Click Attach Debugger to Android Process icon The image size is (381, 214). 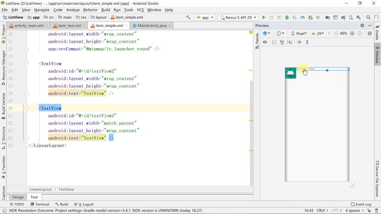click(x=310, y=18)
